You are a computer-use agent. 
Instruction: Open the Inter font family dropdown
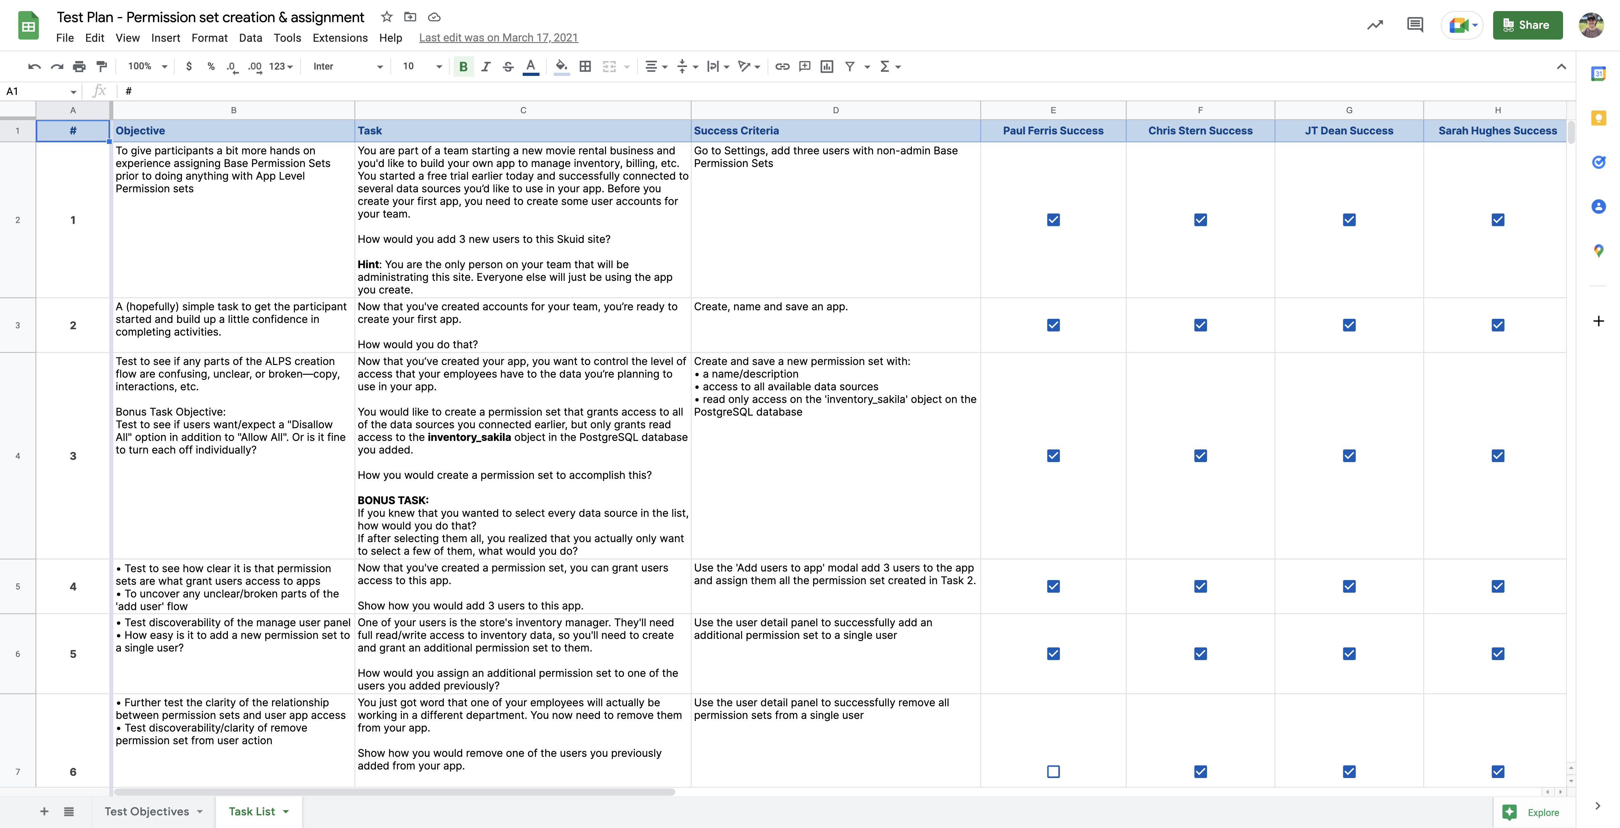pos(348,66)
